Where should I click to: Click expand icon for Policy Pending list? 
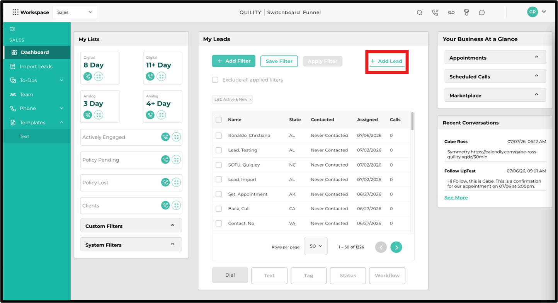coord(176,160)
